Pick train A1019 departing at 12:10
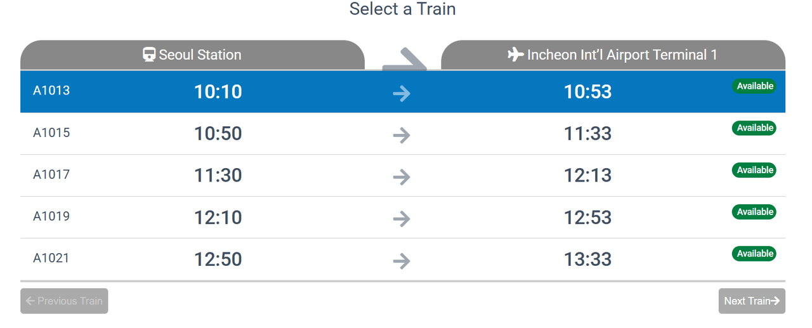 click(x=218, y=218)
